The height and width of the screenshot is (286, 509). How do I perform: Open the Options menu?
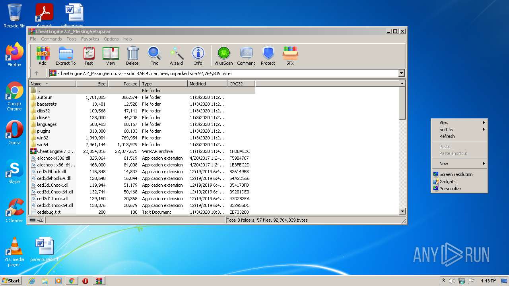pos(111,39)
